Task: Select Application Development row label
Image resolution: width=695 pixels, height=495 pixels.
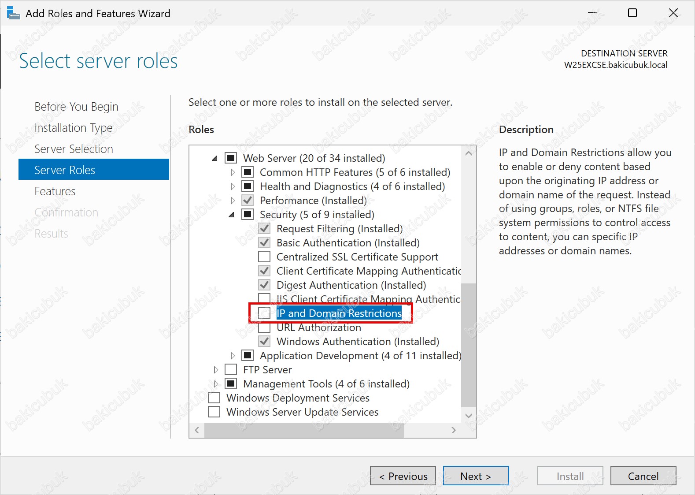Action: [360, 355]
